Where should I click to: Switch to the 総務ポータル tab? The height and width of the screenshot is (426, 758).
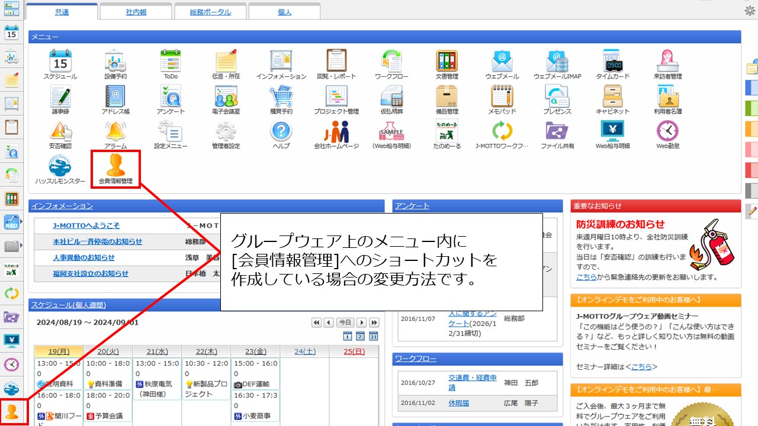tap(210, 12)
